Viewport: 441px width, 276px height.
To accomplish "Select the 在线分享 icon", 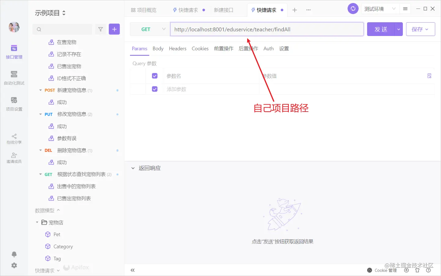I will 14,138.
